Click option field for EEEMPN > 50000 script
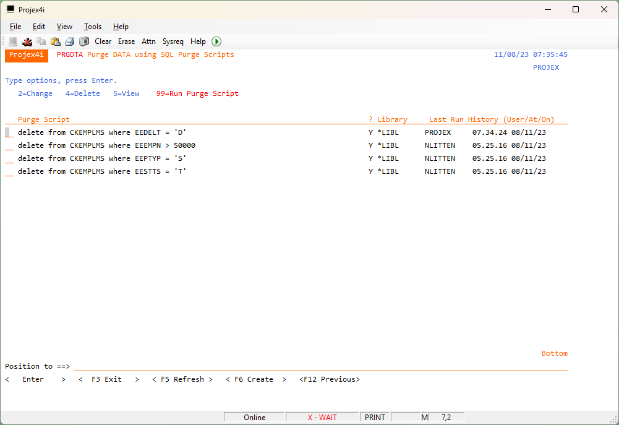This screenshot has height=425, width=619. point(9,145)
